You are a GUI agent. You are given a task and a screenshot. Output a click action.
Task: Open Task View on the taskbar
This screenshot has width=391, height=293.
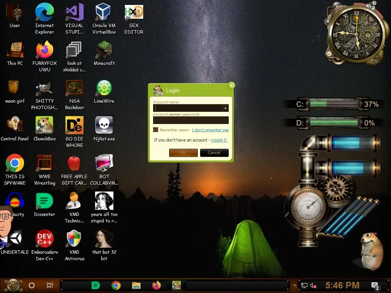(50, 285)
